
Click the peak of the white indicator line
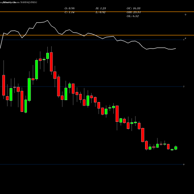(x=47, y=21)
